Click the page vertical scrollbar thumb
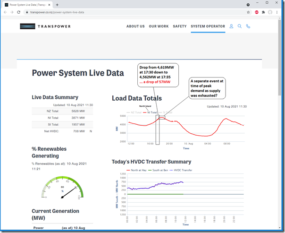Viewport: 285px width, 233px height. (279, 57)
